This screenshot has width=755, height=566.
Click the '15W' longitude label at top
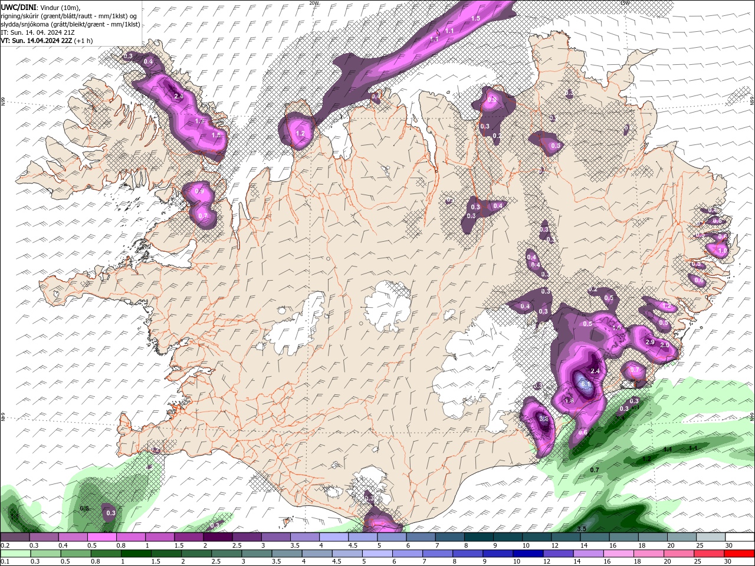625,3
